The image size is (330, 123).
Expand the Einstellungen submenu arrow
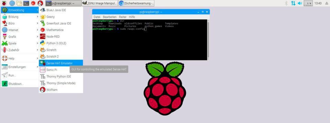(x=37, y=67)
